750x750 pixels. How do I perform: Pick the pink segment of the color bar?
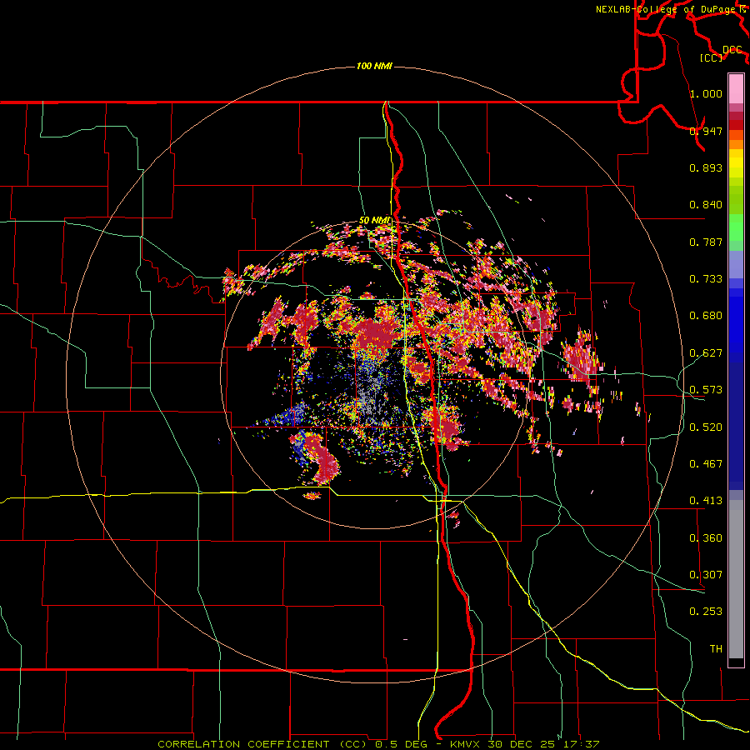point(736,88)
